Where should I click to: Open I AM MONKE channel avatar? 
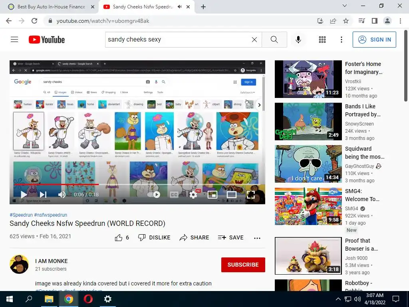19,264
